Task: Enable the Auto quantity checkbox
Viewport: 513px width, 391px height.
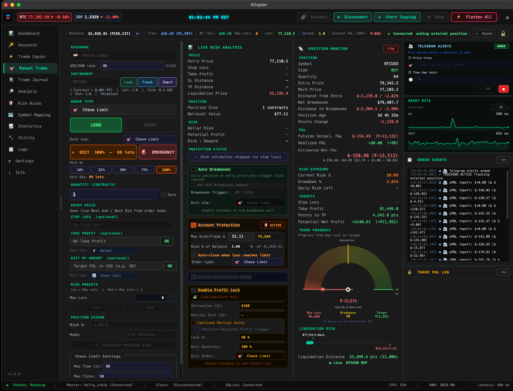Action: tap(163, 195)
